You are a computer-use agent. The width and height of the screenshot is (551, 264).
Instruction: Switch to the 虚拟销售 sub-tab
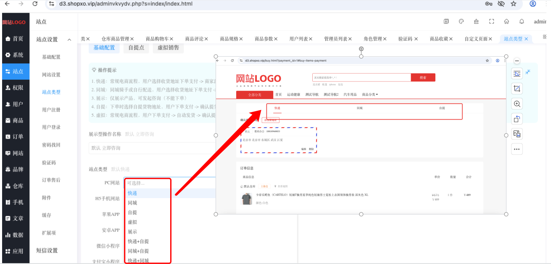(169, 47)
